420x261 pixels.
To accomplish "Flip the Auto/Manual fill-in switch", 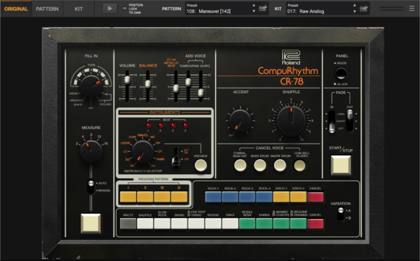I will [x=91, y=187].
